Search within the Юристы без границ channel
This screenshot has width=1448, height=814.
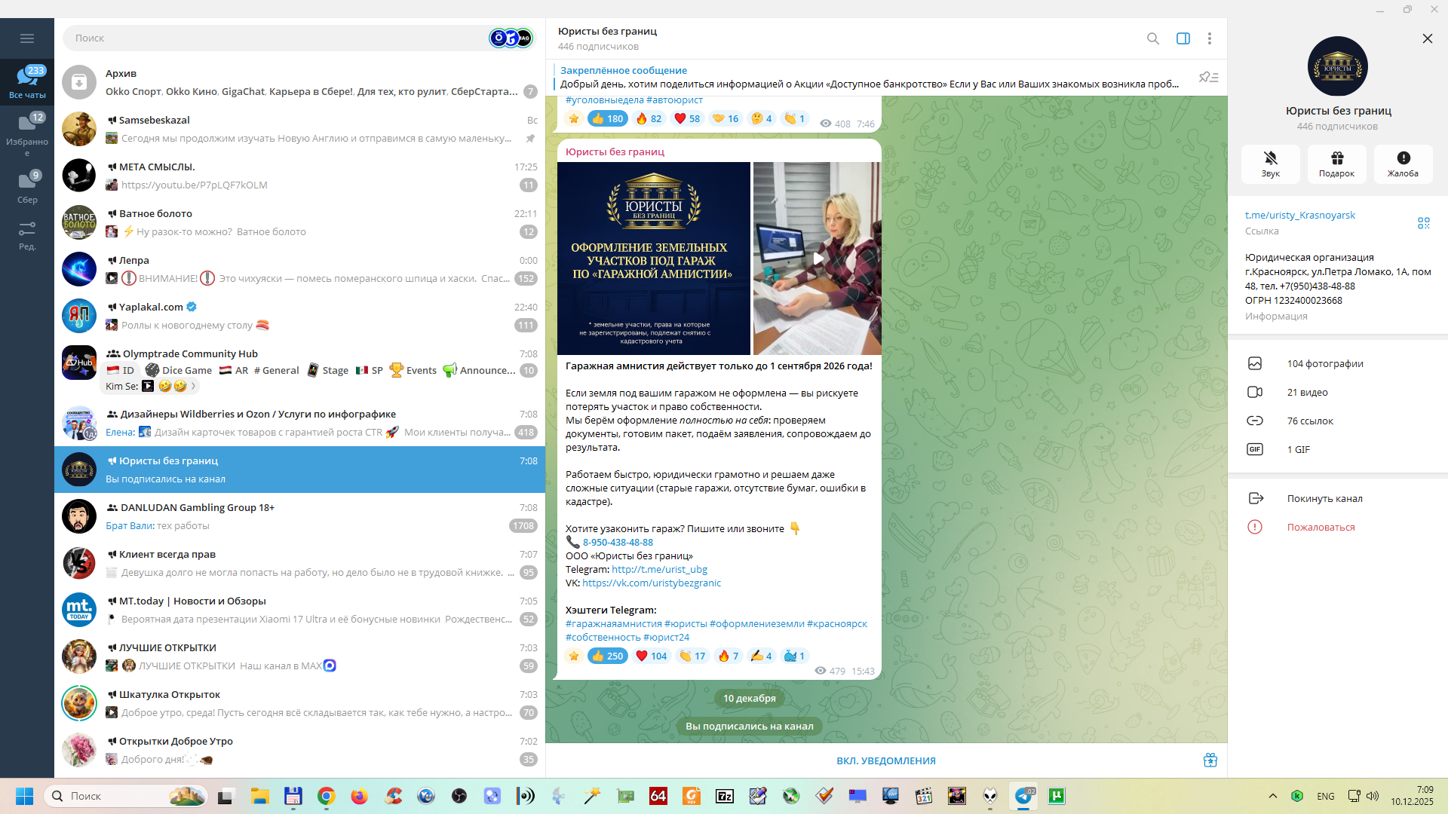pos(1152,38)
